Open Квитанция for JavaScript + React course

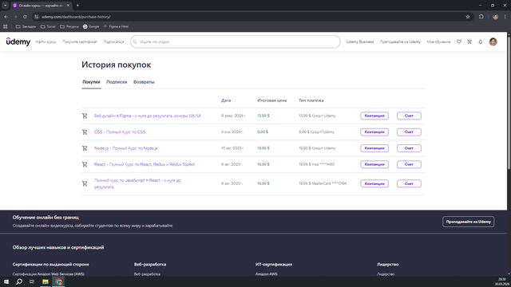point(374,183)
